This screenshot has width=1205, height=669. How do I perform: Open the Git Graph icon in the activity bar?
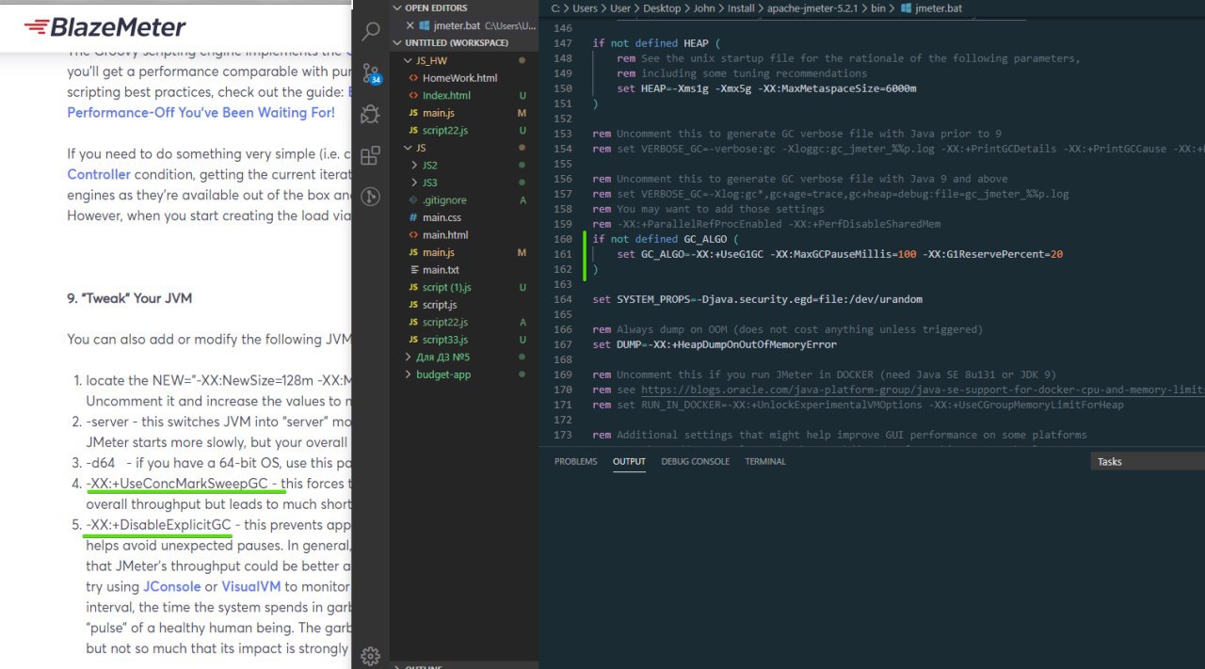click(x=371, y=196)
